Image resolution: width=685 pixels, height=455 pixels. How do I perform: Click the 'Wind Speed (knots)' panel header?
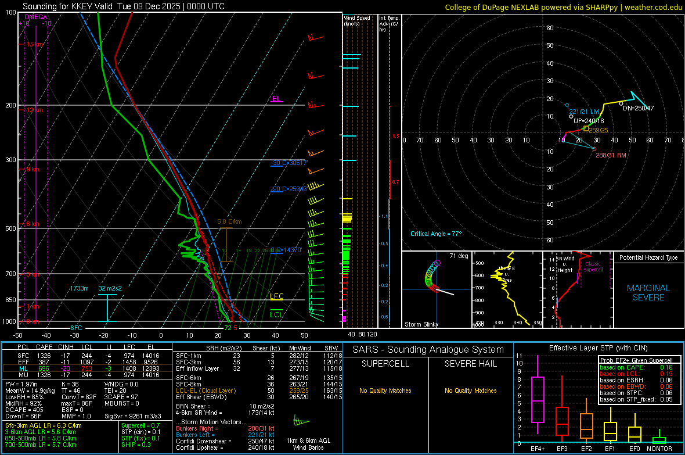point(357,20)
